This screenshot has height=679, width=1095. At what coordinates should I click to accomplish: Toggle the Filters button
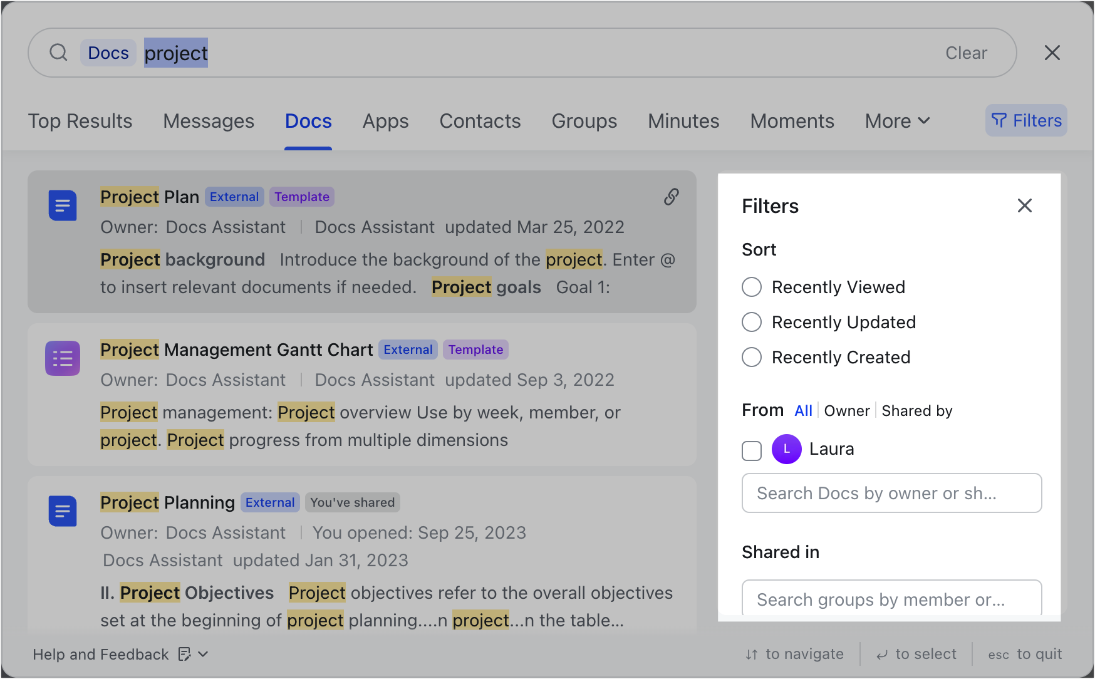(x=1025, y=120)
